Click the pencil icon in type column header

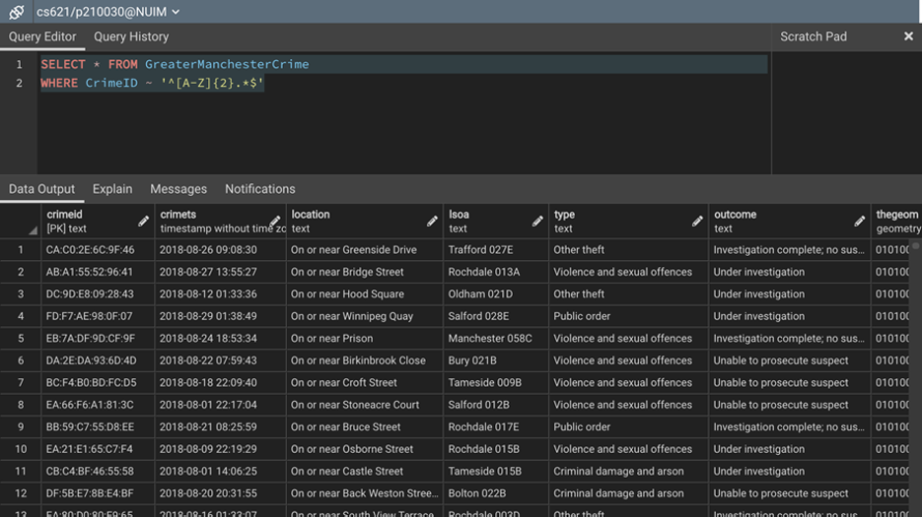click(697, 222)
